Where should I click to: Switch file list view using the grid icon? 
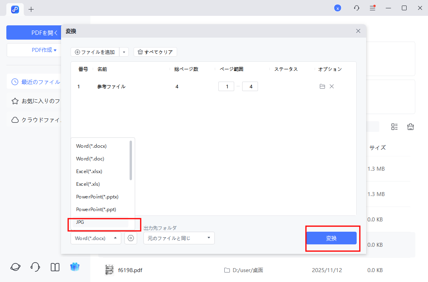(394, 126)
